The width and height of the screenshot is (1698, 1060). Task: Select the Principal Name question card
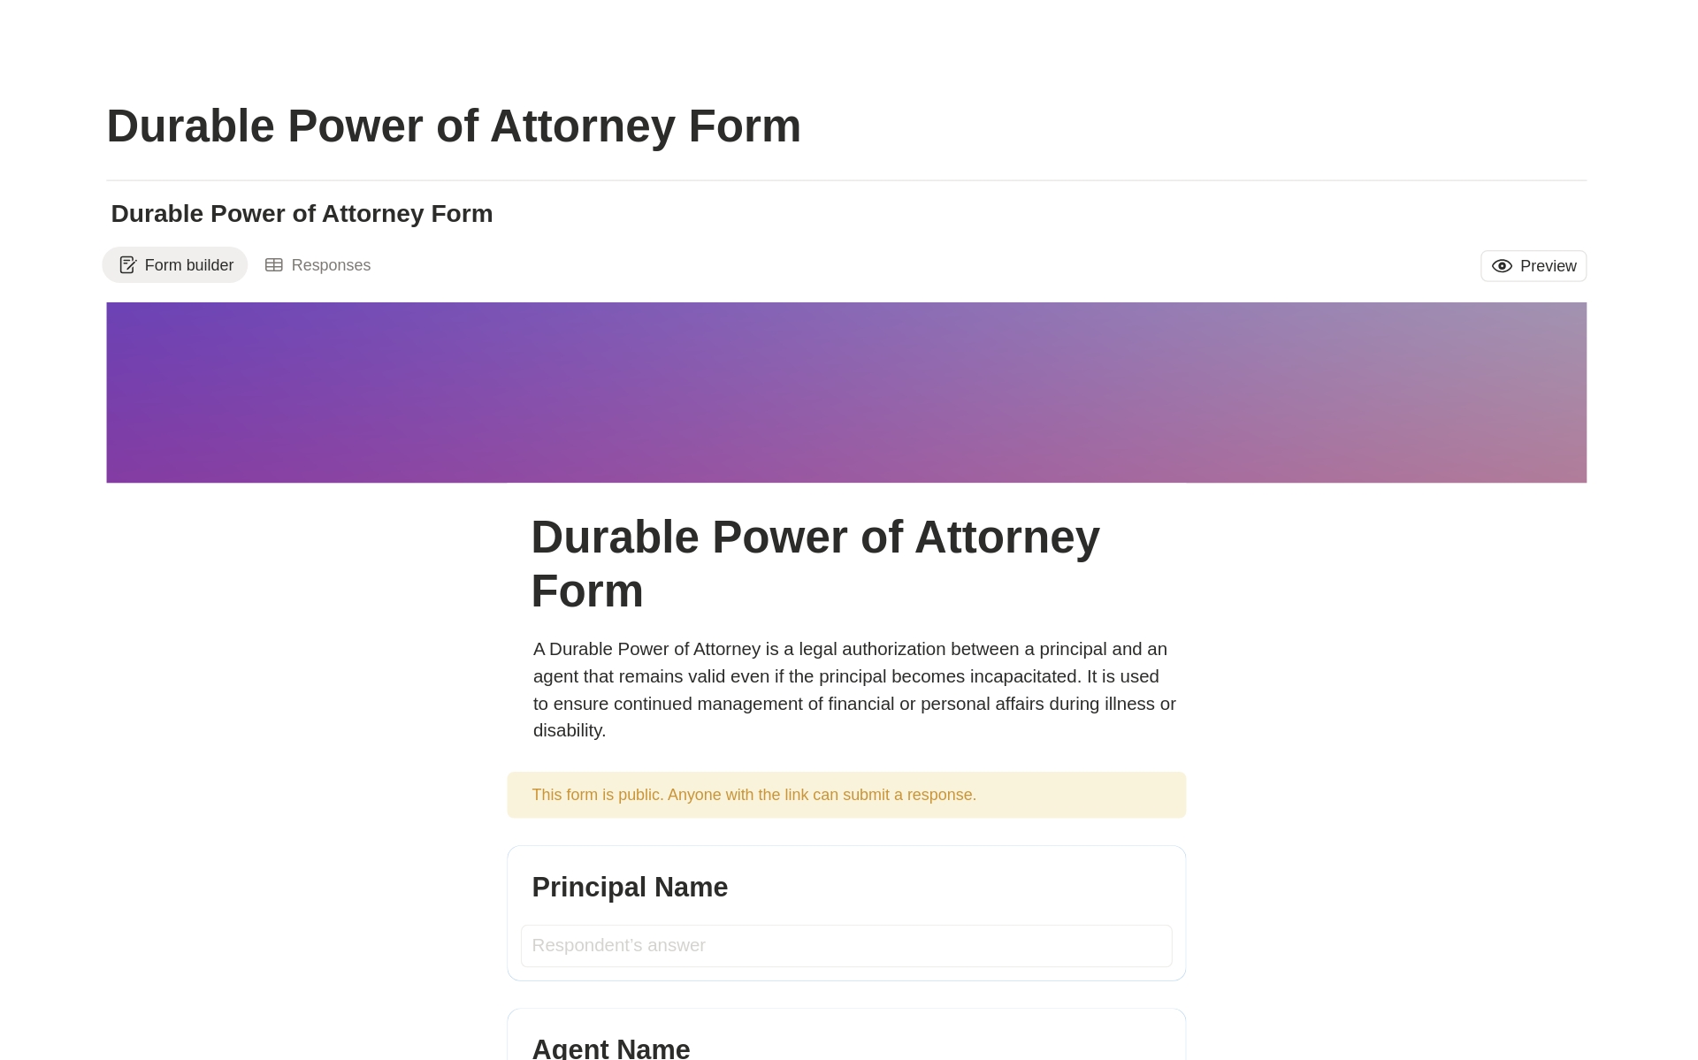pos(845,912)
